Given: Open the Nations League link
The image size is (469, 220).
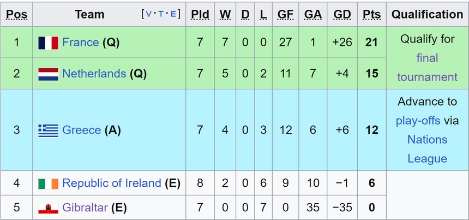Looking at the screenshot, I should click(427, 149).
